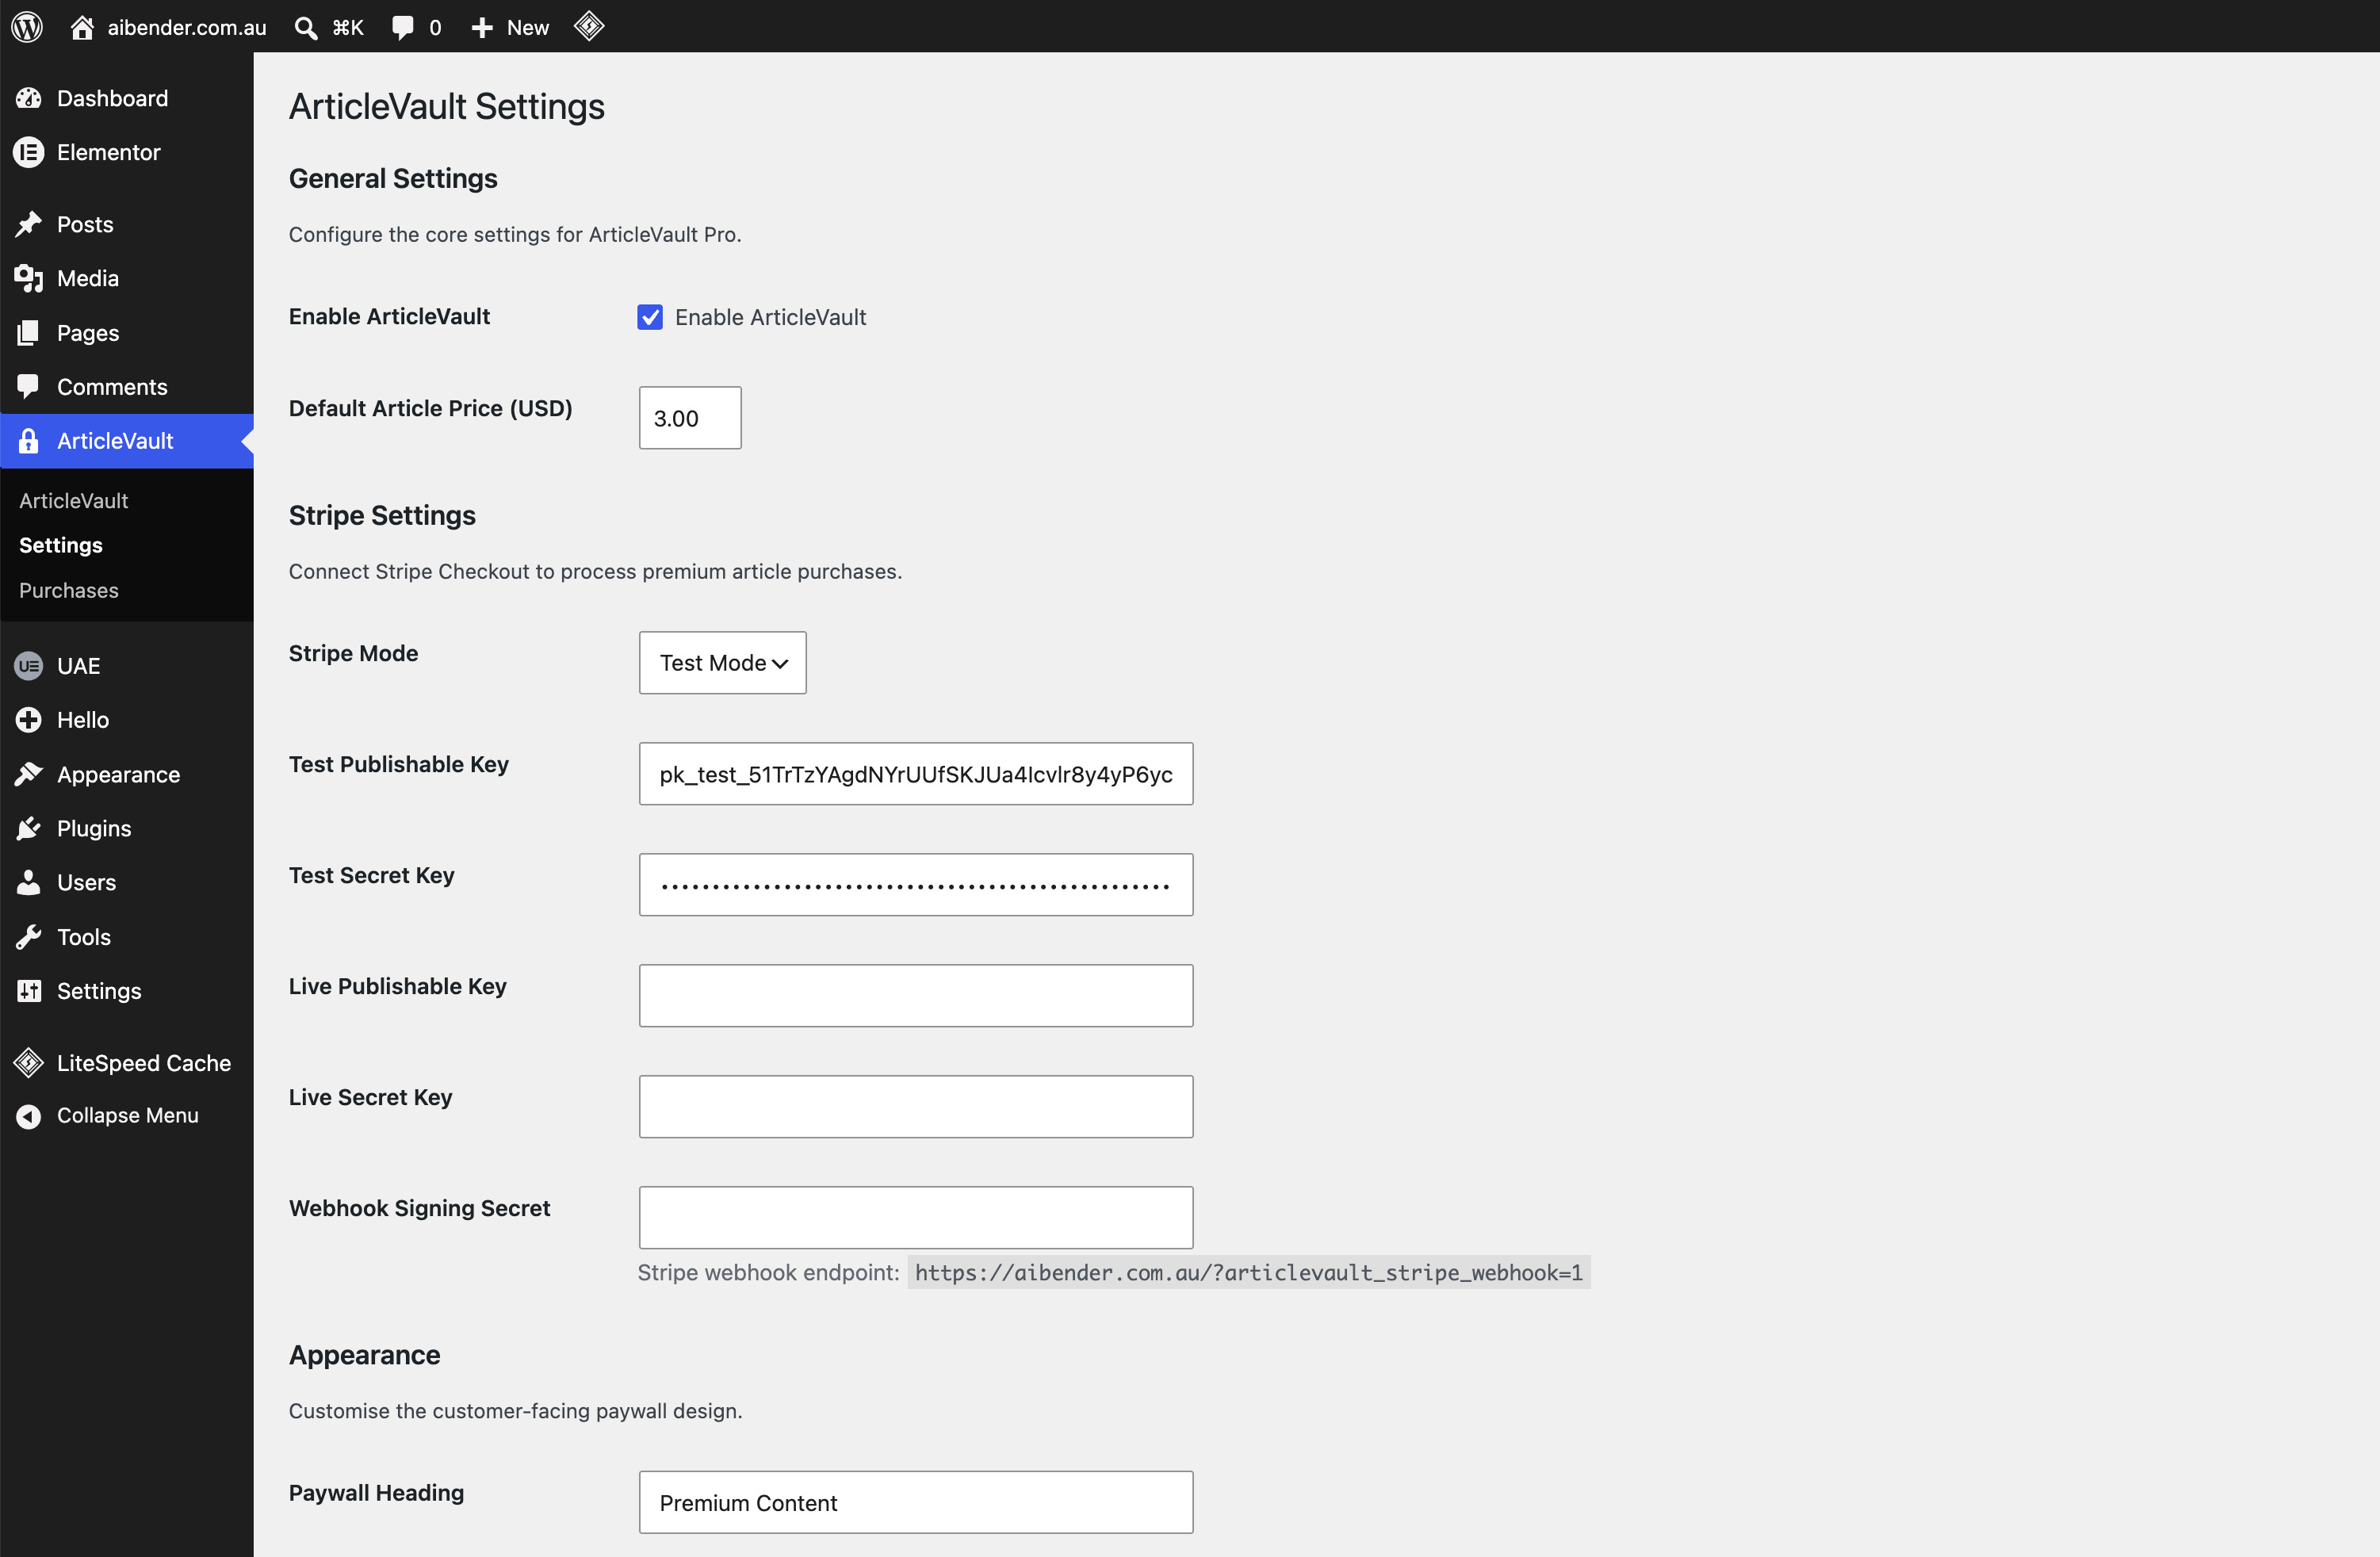
Task: Open Appearance from the sidebar
Action: [x=127, y=774]
